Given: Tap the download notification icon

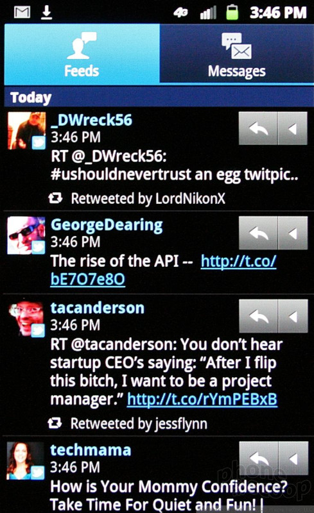Looking at the screenshot, I should click(46, 12).
